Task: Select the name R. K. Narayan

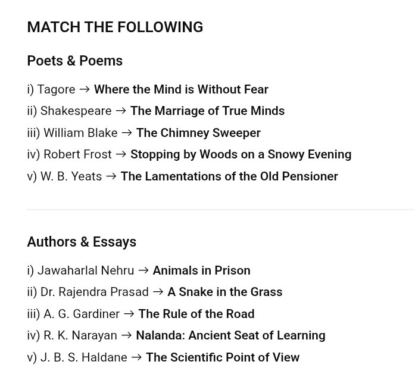Action: click(80, 335)
